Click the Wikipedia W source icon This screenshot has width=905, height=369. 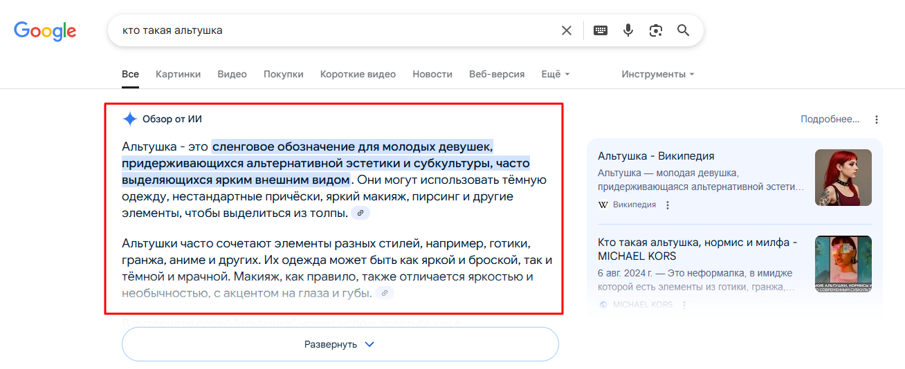pyautogui.click(x=603, y=205)
